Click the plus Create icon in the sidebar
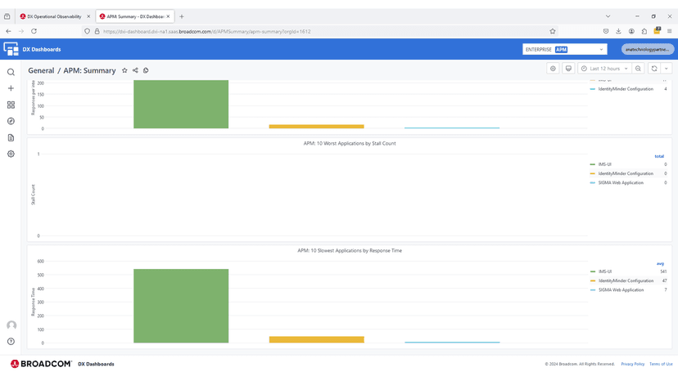The image size is (678, 381). point(11,88)
